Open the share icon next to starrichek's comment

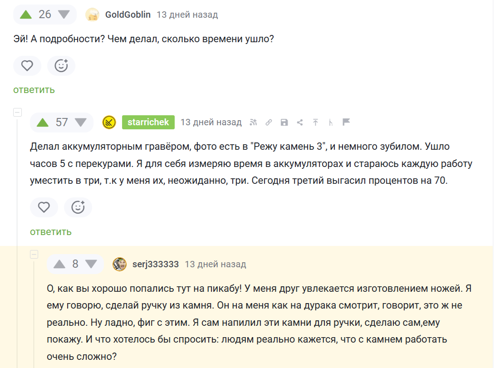pos(299,122)
